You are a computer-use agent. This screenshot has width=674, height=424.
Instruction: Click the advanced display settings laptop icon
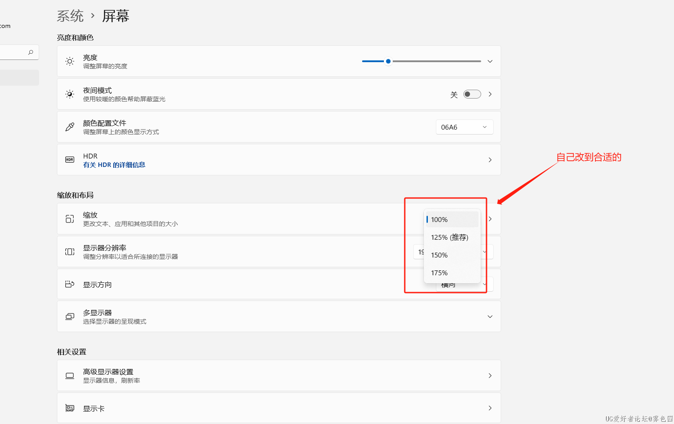coord(70,376)
